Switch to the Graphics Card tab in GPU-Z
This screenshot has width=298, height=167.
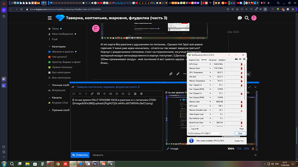coord(194,60)
